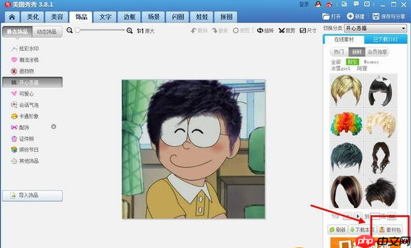Click the 假发 subcategory tag
Screen dimensions: 411x248
click(352, 63)
